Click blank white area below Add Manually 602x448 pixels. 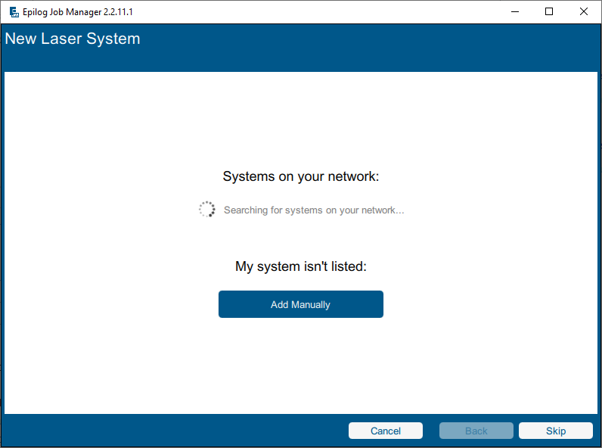point(300,363)
